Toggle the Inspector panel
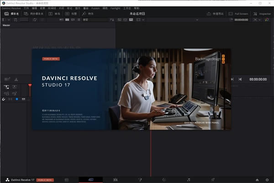Viewport: 274px width, 183px height. pyautogui.click(x=262, y=14)
